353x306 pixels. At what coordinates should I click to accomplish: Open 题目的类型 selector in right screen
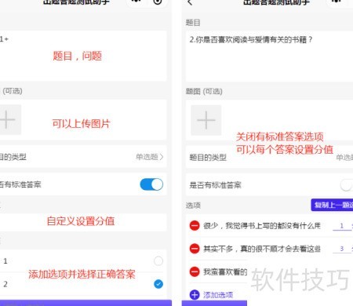(269, 158)
